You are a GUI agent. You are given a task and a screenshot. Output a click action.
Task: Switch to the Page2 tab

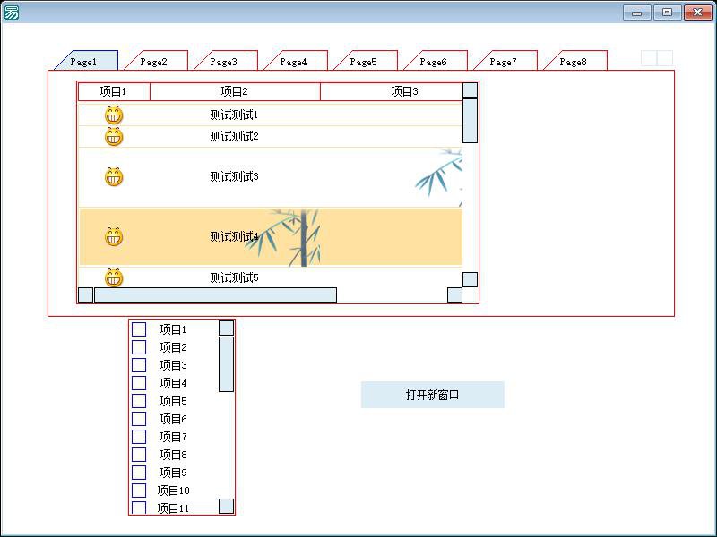154,62
